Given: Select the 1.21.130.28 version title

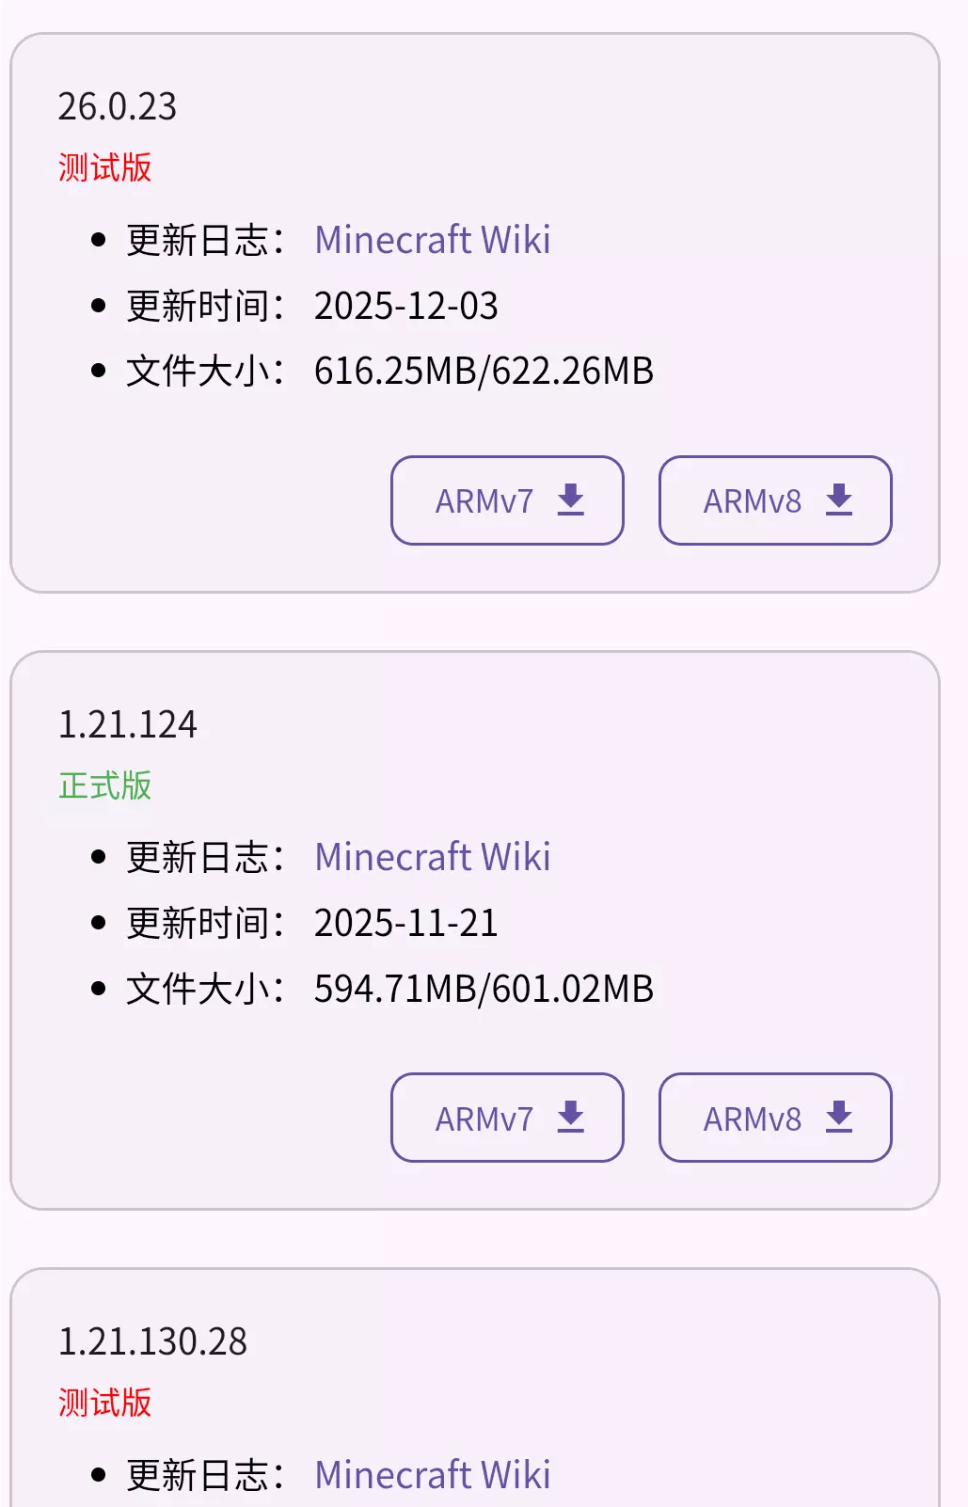Looking at the screenshot, I should point(152,1341).
